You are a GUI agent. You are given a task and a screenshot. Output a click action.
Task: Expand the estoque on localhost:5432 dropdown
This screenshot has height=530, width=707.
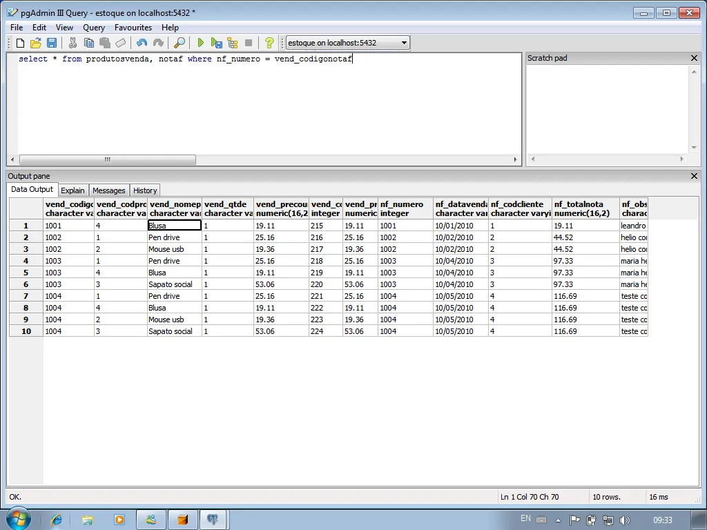coord(404,43)
